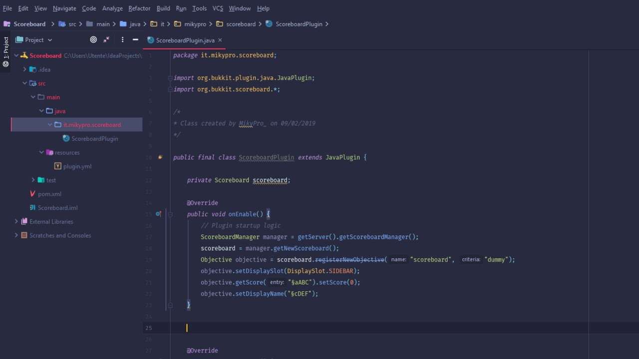Viewport: 639px width, 359px height.
Task: Open the View menu
Action: coord(40,8)
